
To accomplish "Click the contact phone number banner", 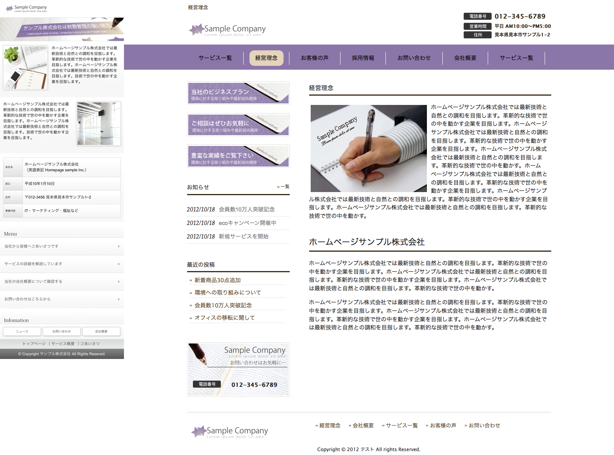I will (238, 369).
